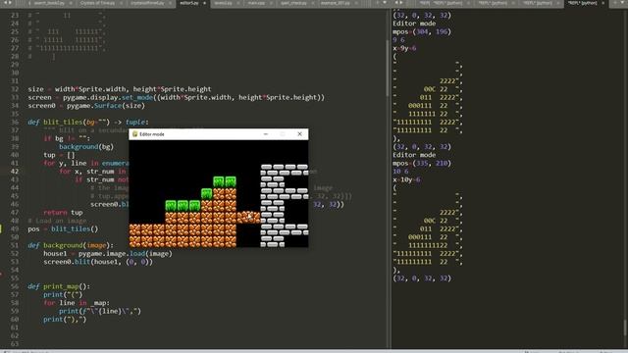
Task: Click 'screen0 = pygame.Surface(size)' line
Action: (86, 106)
